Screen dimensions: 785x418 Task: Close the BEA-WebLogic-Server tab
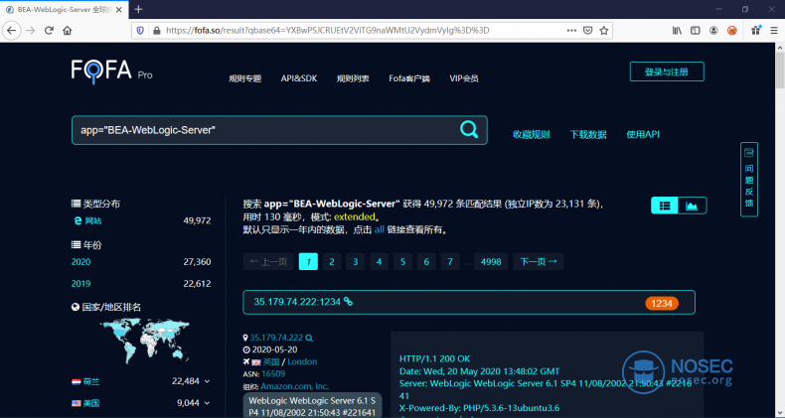coord(119,10)
